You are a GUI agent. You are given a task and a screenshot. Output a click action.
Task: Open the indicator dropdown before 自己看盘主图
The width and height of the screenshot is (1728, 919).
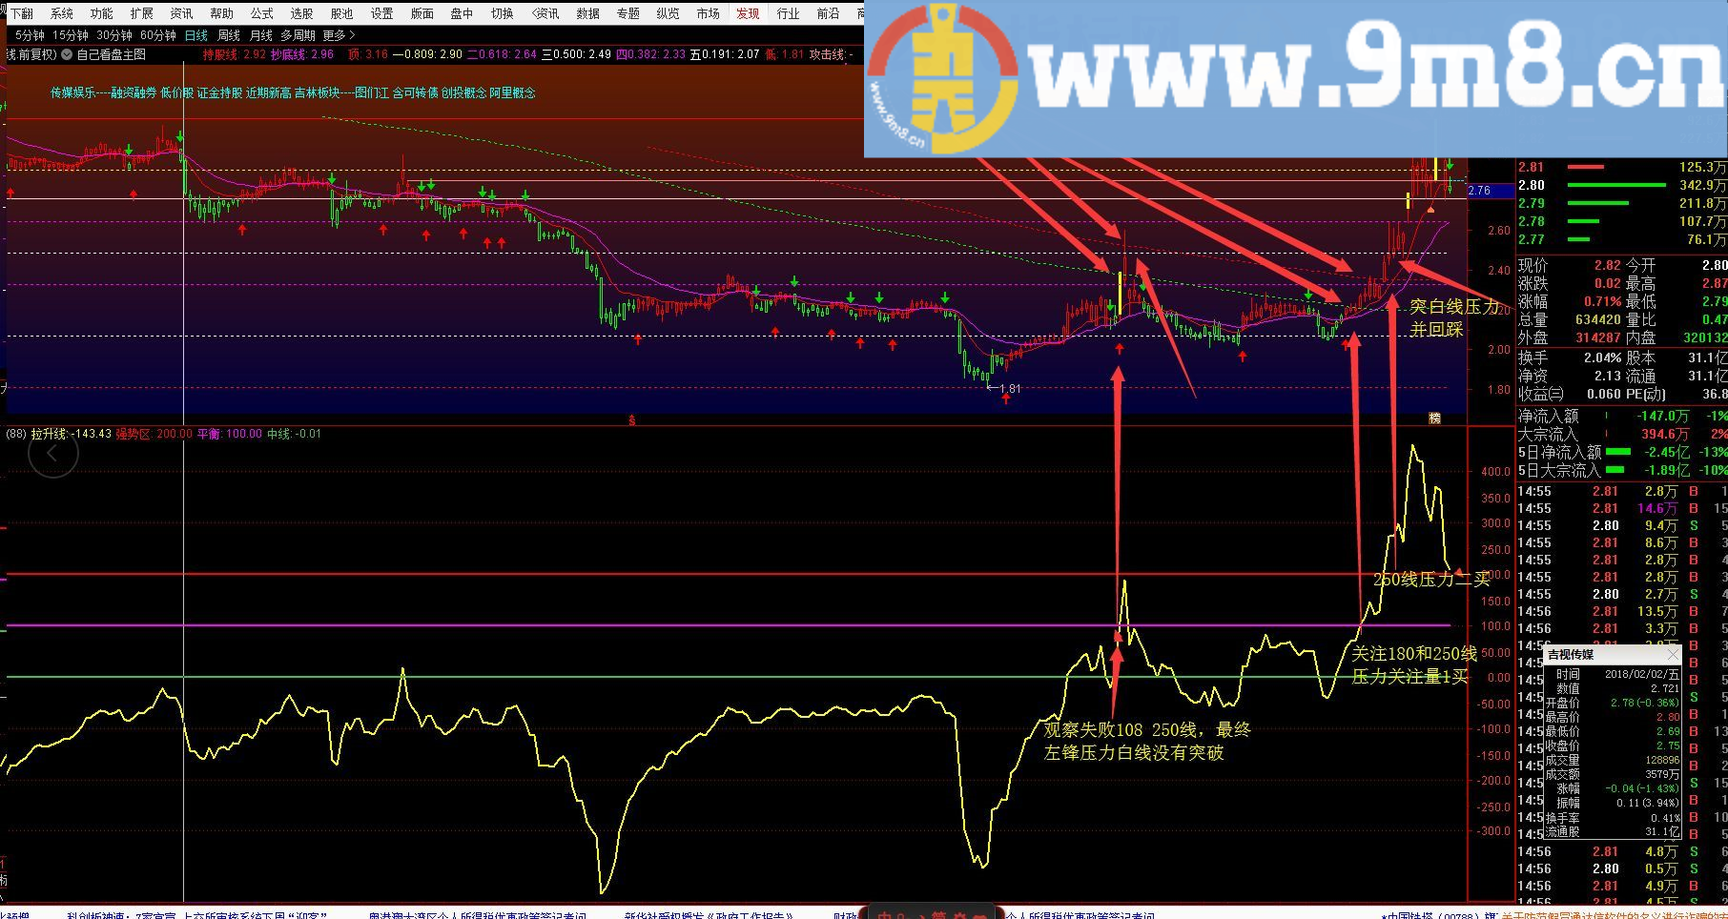69,55
